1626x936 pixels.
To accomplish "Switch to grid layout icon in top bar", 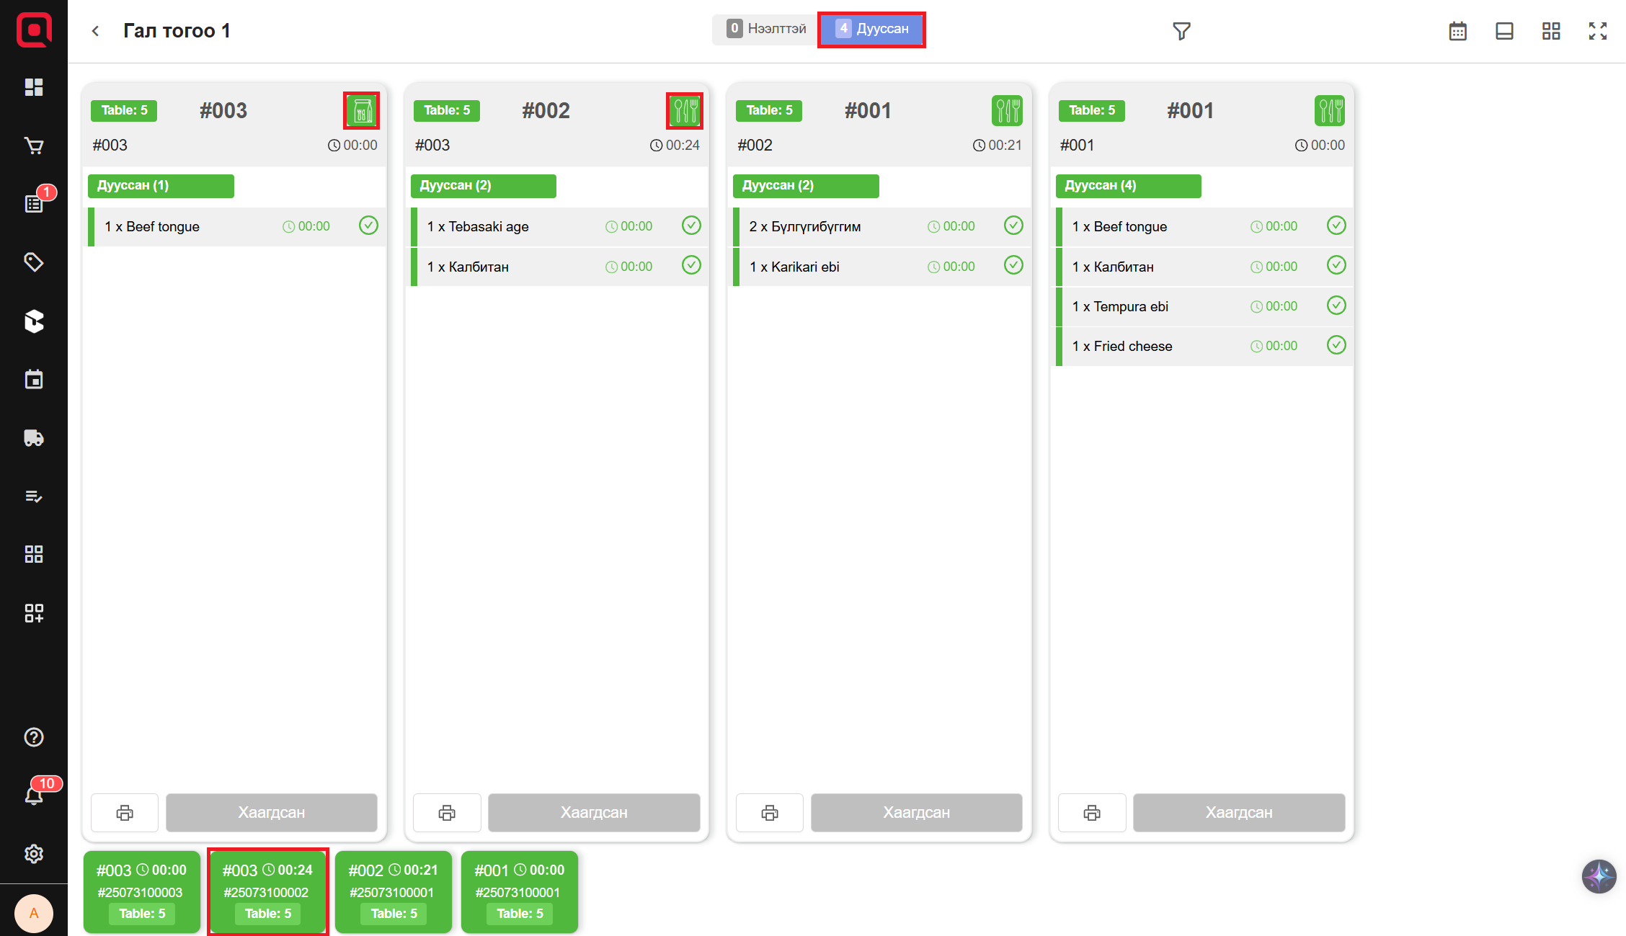I will (1550, 31).
